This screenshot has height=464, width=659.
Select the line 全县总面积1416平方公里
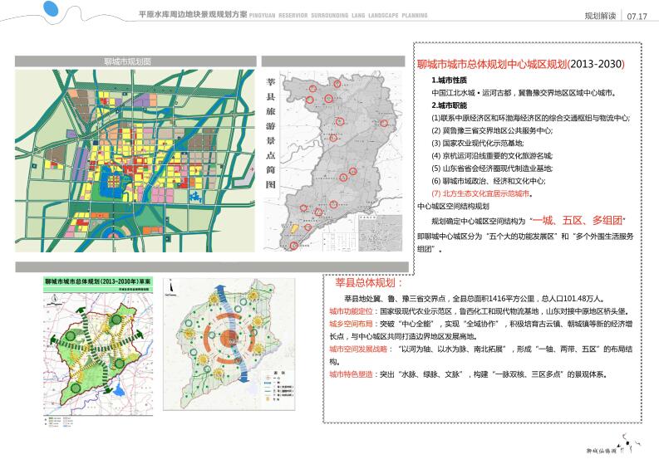pos(475,299)
